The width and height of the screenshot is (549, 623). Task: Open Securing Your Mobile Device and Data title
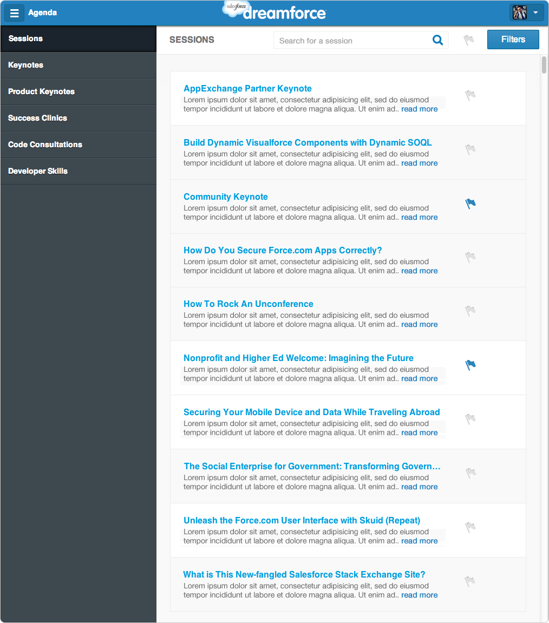311,412
